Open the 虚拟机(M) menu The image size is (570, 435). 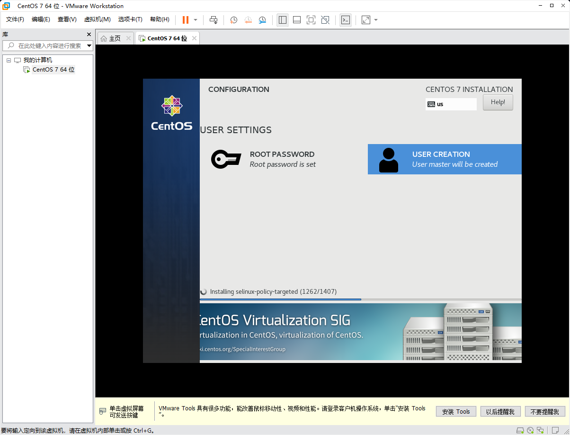(97, 19)
